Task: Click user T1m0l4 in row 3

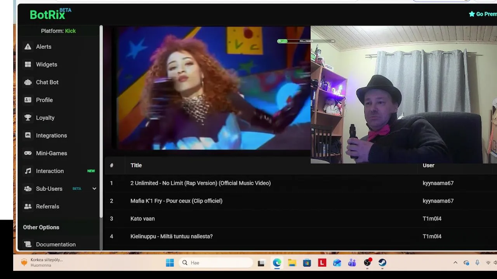Action: coord(432,219)
